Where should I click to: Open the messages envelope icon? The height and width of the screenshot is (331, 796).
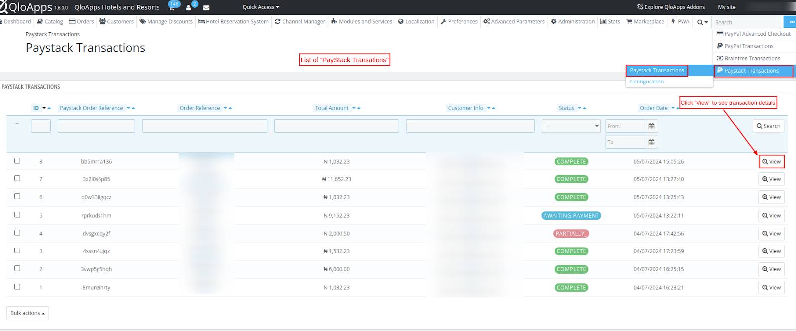point(206,7)
